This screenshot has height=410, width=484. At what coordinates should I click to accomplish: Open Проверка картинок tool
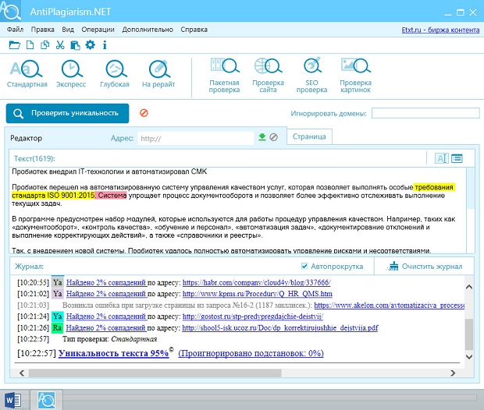pyautogui.click(x=356, y=76)
